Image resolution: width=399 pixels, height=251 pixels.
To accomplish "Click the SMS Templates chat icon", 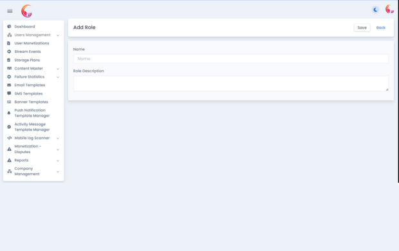I will (x=9, y=93).
